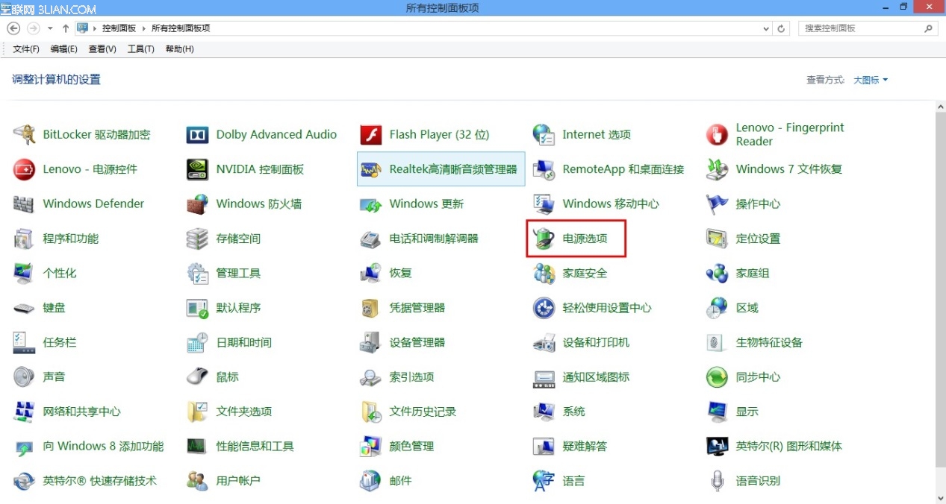This screenshot has height=504, width=946.
Task: Click the 搜索控制面板 search field
Action: (868, 28)
